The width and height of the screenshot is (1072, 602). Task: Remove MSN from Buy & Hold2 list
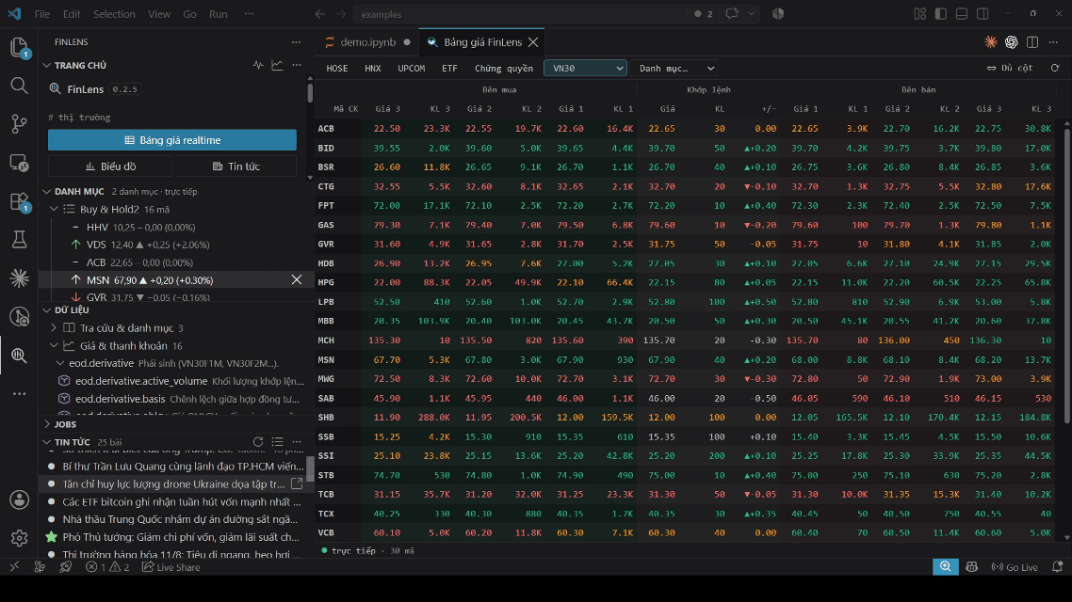pos(297,280)
